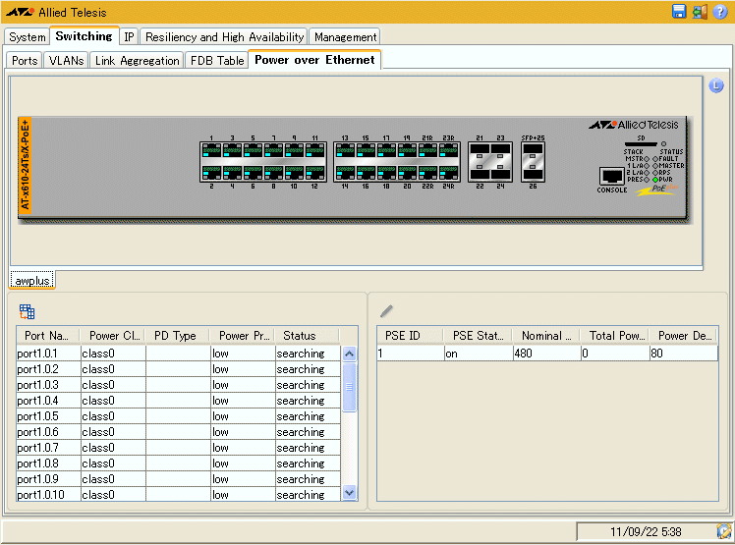
Task: Sort by the Port Name column header
Action: 47,336
